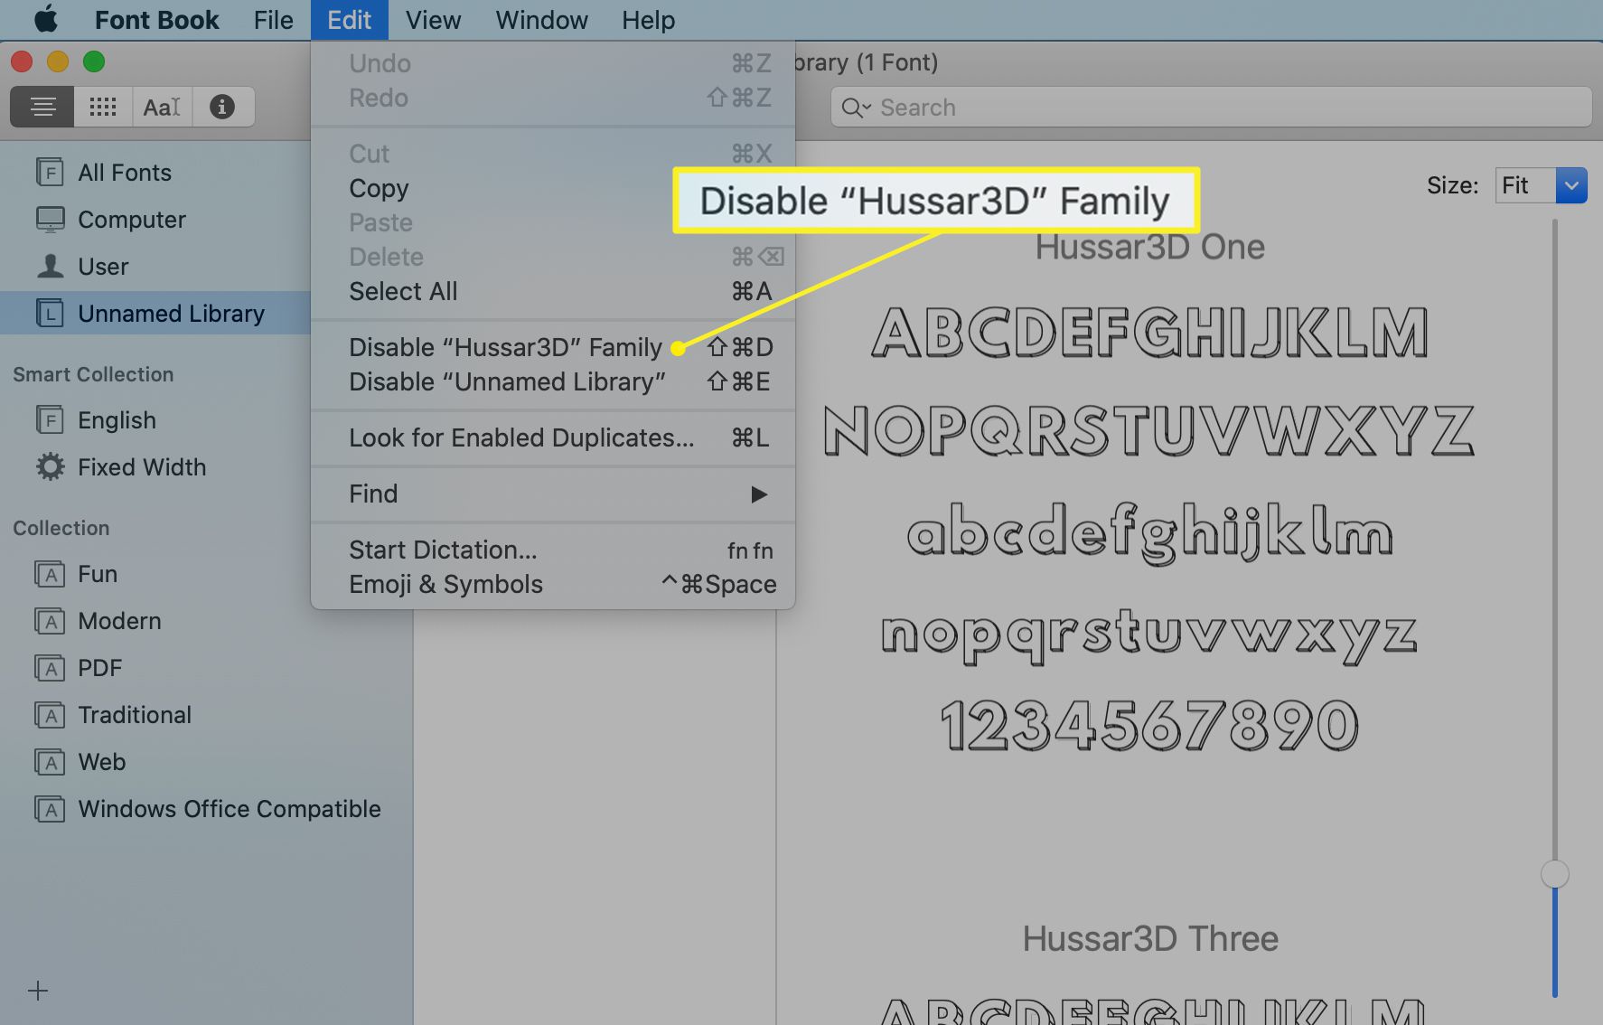Click the Fun collection icon
This screenshot has height=1025, width=1603.
point(50,574)
